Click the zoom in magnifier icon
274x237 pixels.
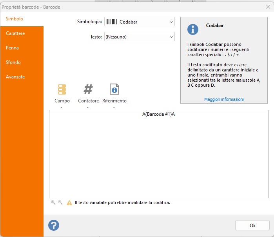click(x=53, y=202)
